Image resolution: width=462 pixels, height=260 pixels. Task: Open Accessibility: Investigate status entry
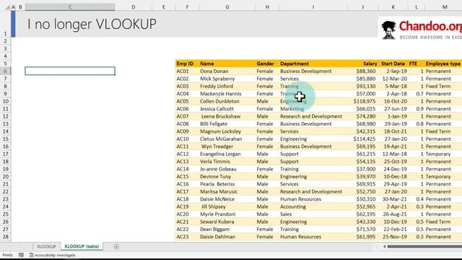point(53,255)
